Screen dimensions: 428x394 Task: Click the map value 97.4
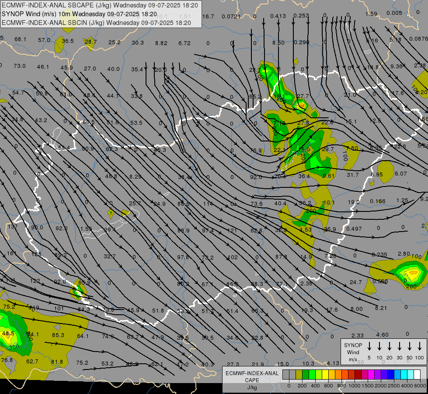pyautogui.click(x=208, y=231)
